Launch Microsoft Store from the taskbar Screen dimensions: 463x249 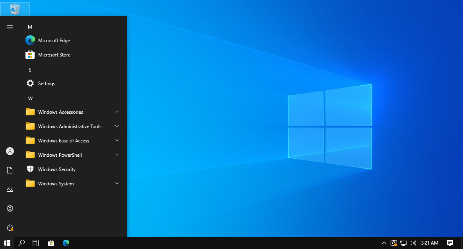(51, 243)
